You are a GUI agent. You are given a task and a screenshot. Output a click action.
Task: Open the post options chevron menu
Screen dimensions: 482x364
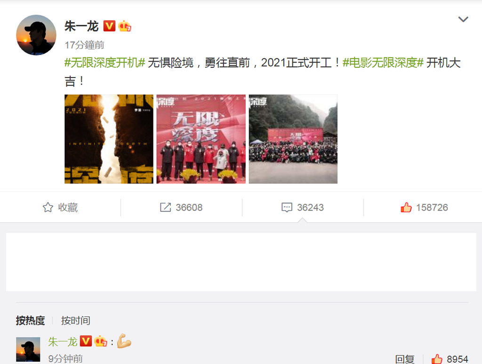463,19
